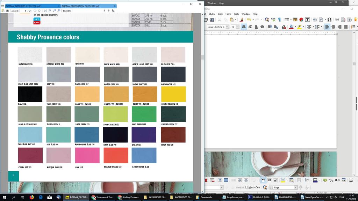Screen dimensions: 358x201
Task: Open Photoshop Untitled-2 from taskbar
Action: point(259,198)
